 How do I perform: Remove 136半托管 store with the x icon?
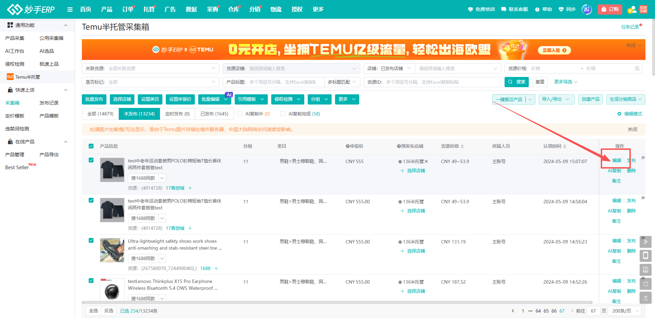point(426,161)
